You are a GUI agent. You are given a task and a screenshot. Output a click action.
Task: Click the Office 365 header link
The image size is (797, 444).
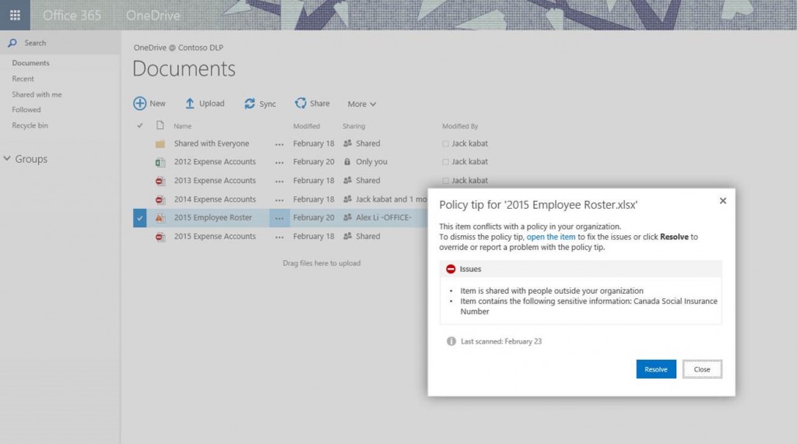[x=72, y=16]
